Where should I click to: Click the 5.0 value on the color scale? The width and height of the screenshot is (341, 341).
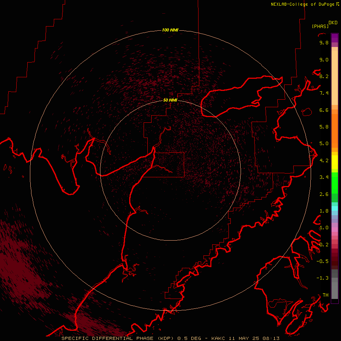(x=324, y=144)
